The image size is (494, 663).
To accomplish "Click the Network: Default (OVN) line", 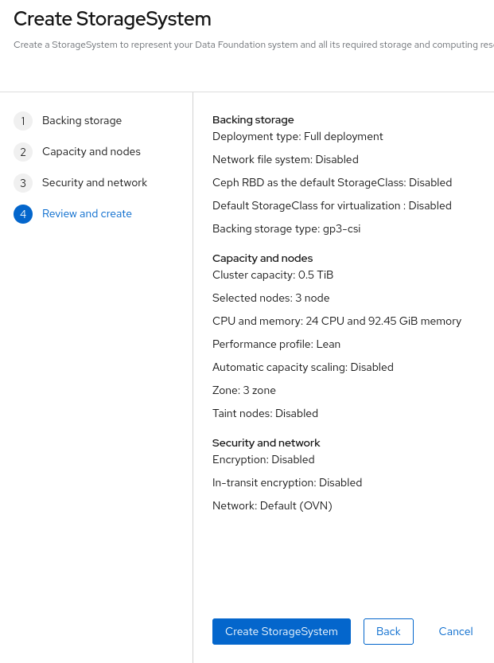I will tap(272, 506).
